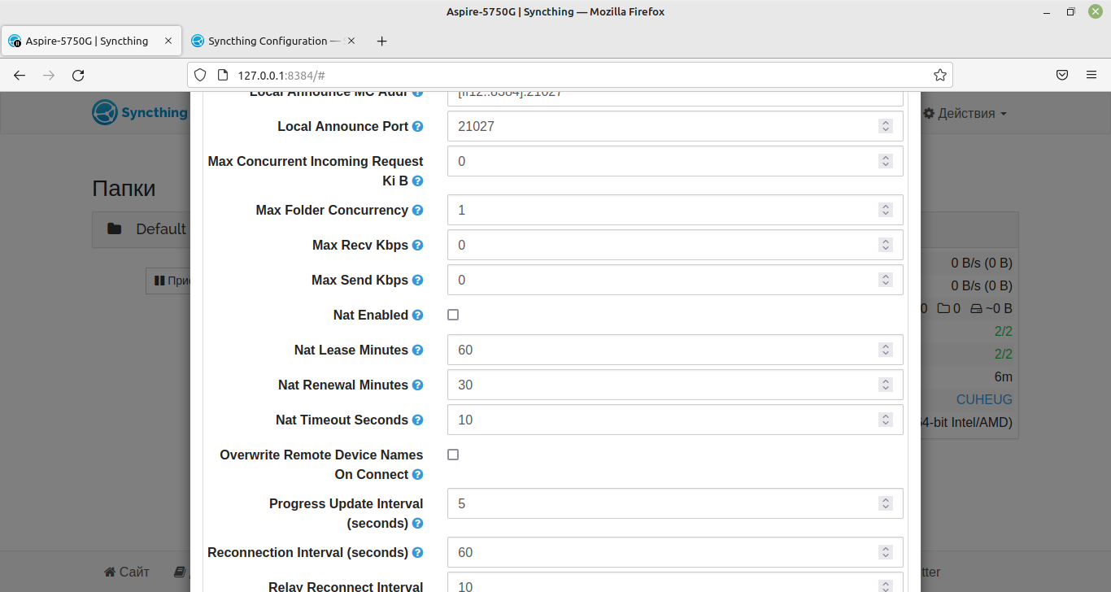Viewport: 1111px width, 592px height.
Task: Enable the Nat Enabled checkbox
Action: (x=453, y=315)
